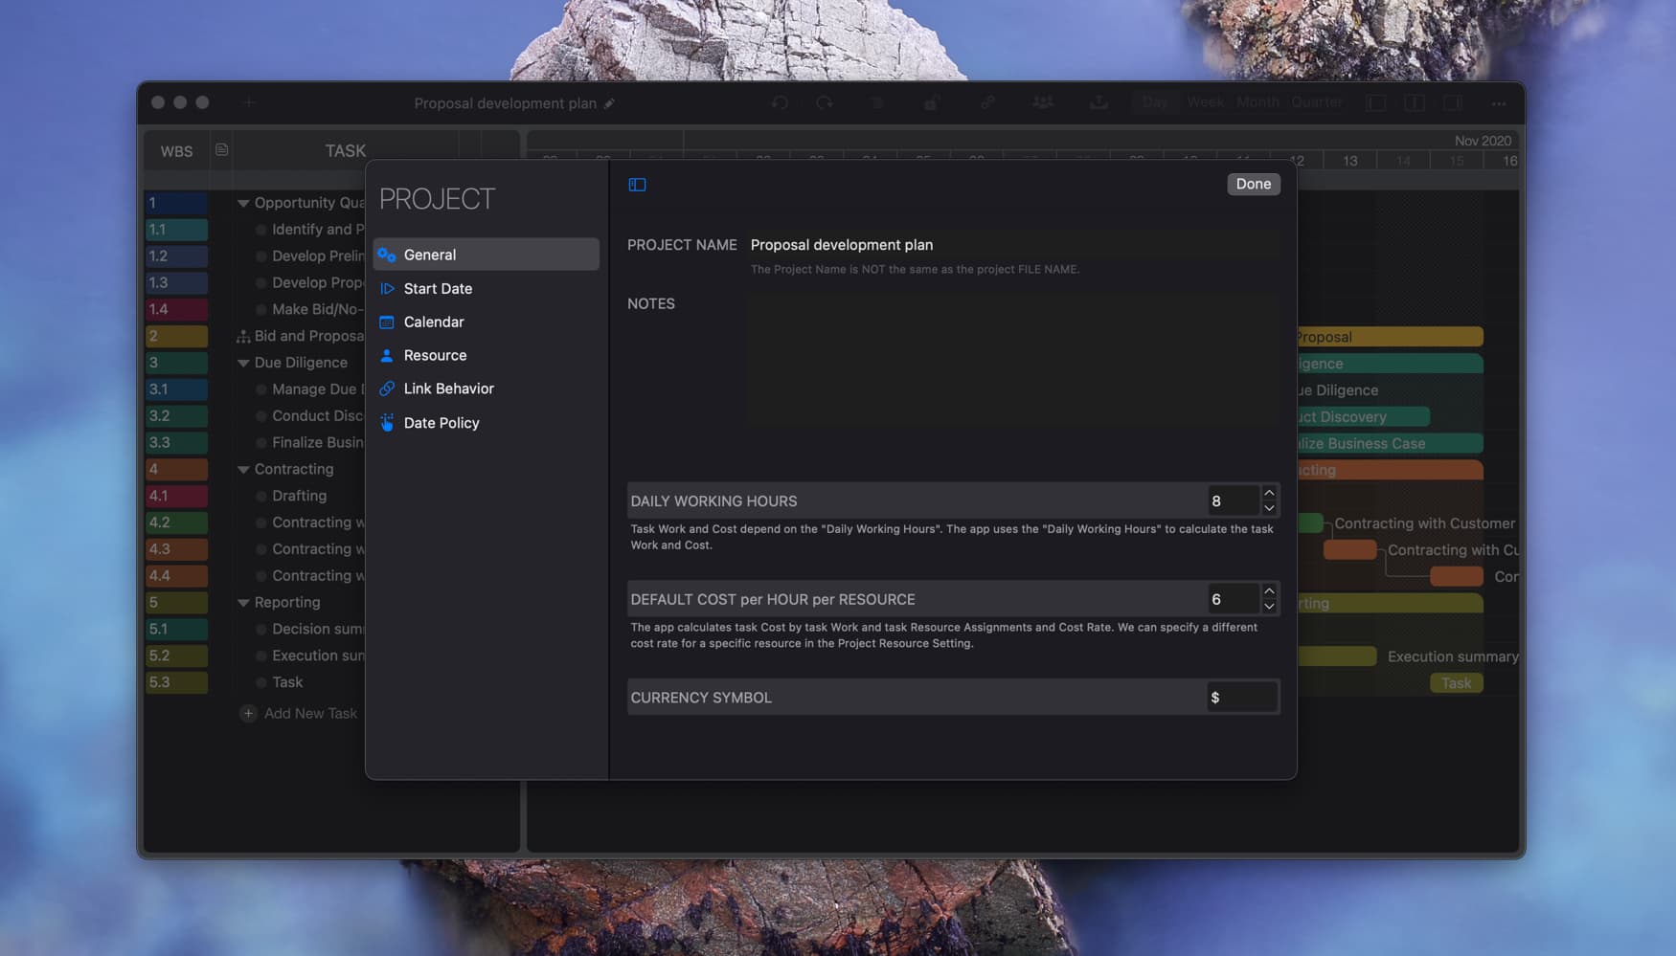Toggle the sidebar icon in Project dialog
This screenshot has height=956, width=1676.
tap(637, 185)
